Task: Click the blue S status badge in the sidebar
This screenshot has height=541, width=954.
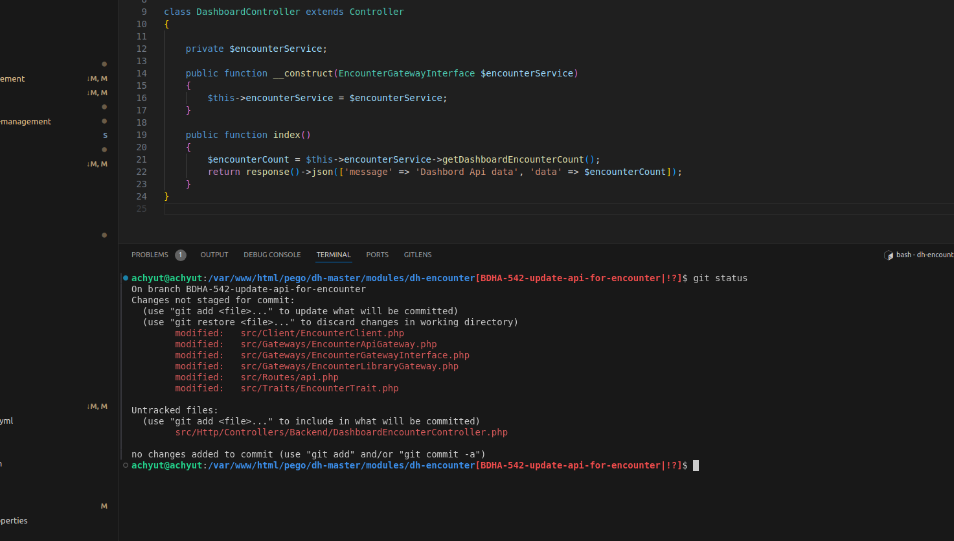Action: tap(105, 135)
